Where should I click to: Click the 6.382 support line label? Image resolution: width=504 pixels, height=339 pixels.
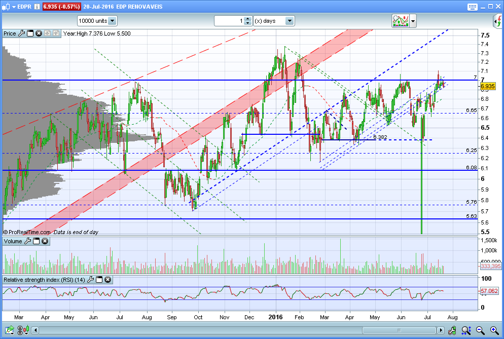coord(380,137)
